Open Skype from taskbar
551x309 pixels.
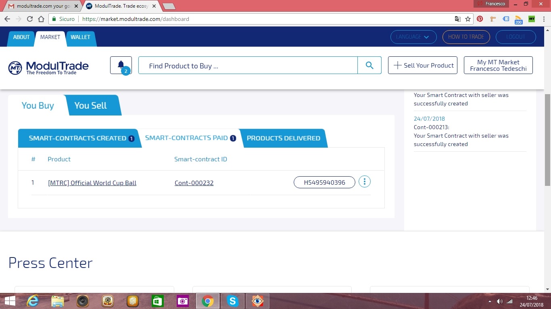232,301
